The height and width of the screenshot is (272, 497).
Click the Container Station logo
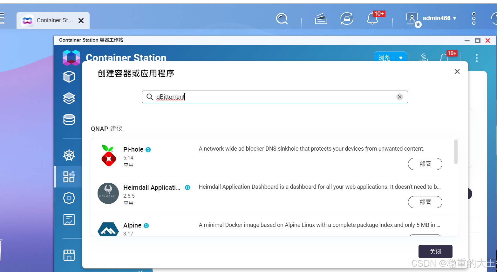(x=71, y=58)
